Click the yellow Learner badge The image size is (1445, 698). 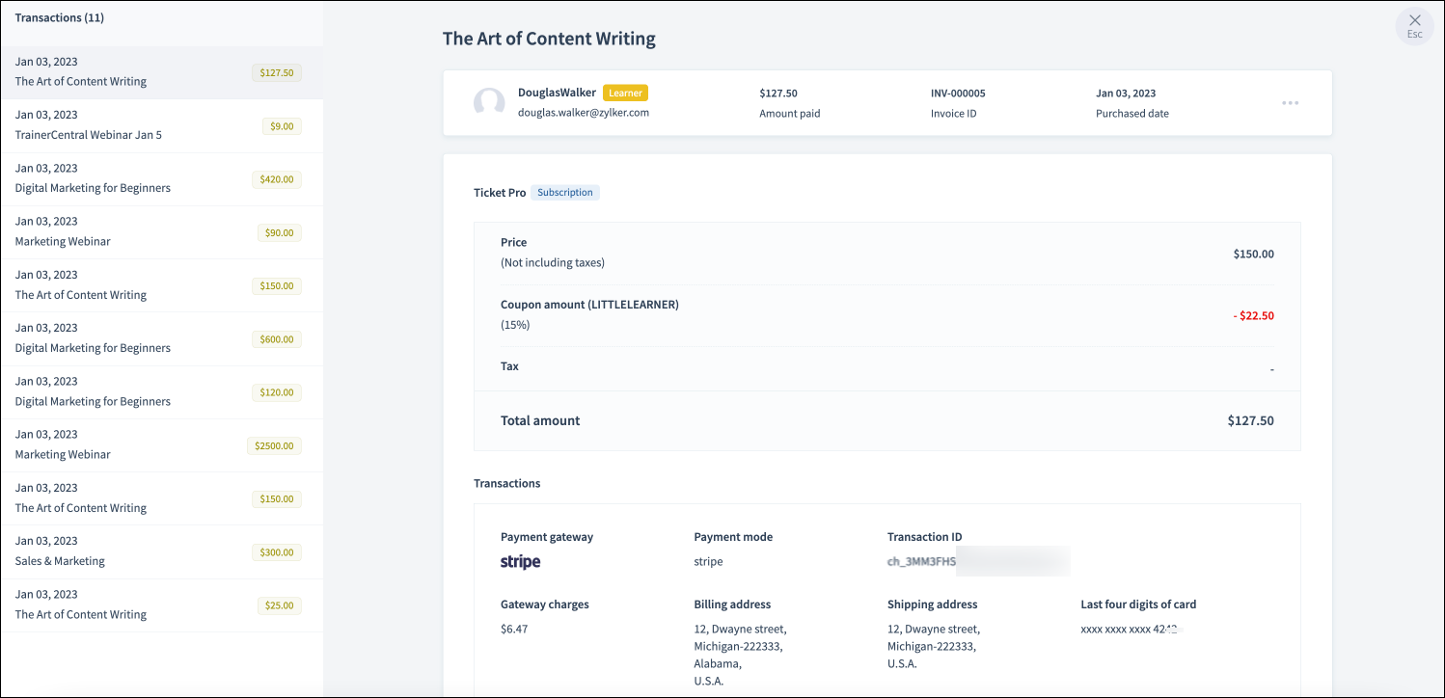coord(625,94)
